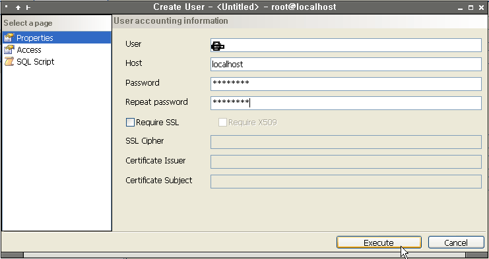Open the Access page icon
This screenshot has width=489, height=259.
(9, 49)
